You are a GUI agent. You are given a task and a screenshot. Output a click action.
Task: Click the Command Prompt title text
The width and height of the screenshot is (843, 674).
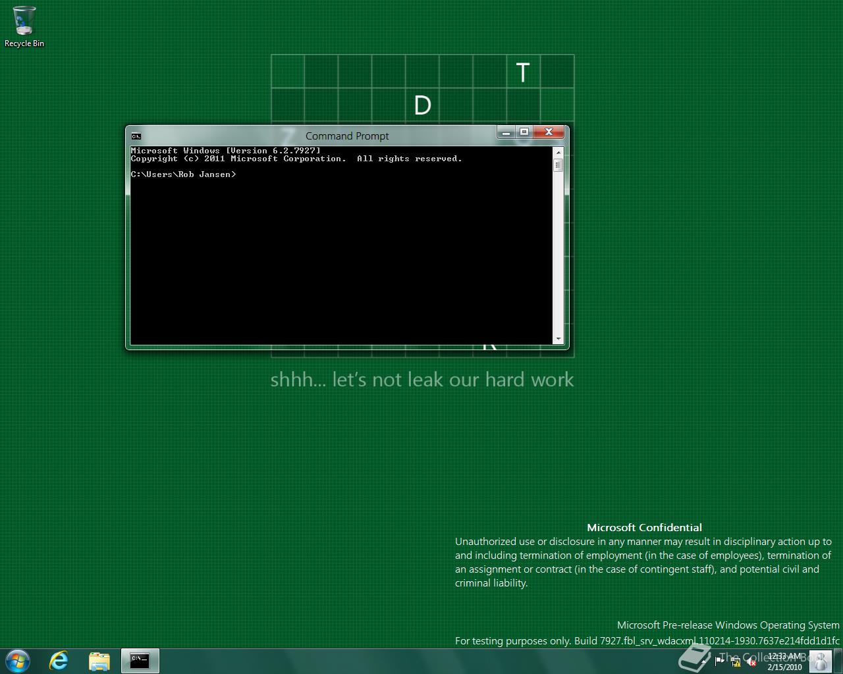[x=347, y=136]
